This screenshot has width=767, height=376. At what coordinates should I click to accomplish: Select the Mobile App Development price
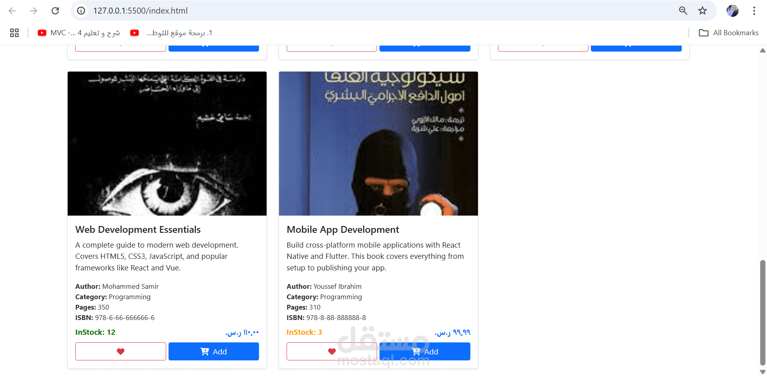[452, 332]
